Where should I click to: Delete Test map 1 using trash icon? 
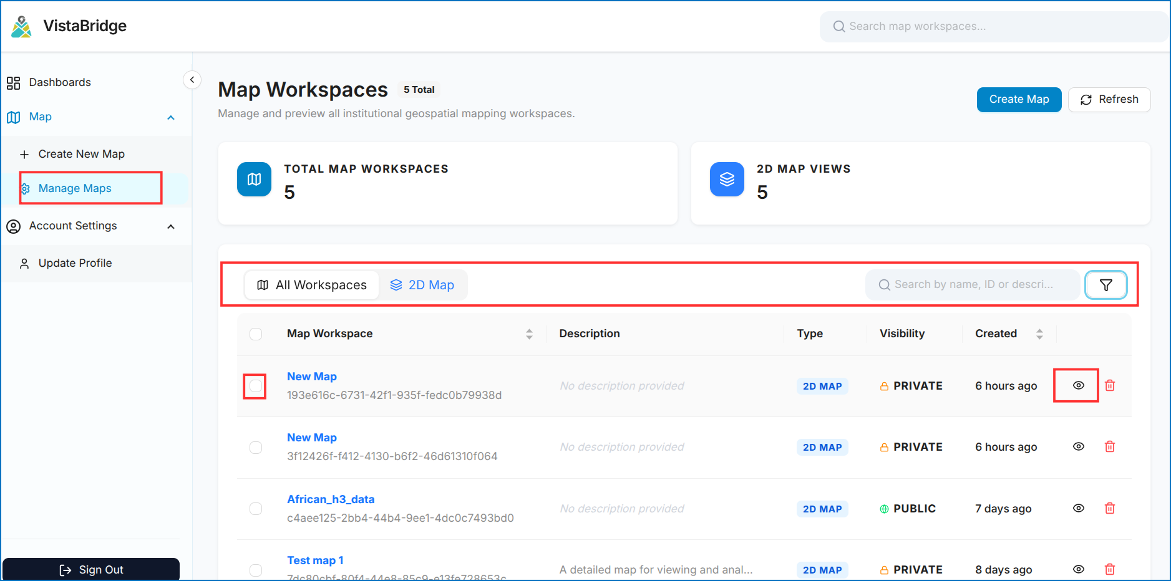[x=1110, y=569]
